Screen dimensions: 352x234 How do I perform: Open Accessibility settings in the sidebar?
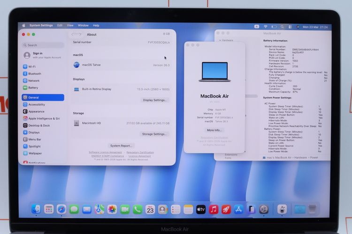[43, 104]
